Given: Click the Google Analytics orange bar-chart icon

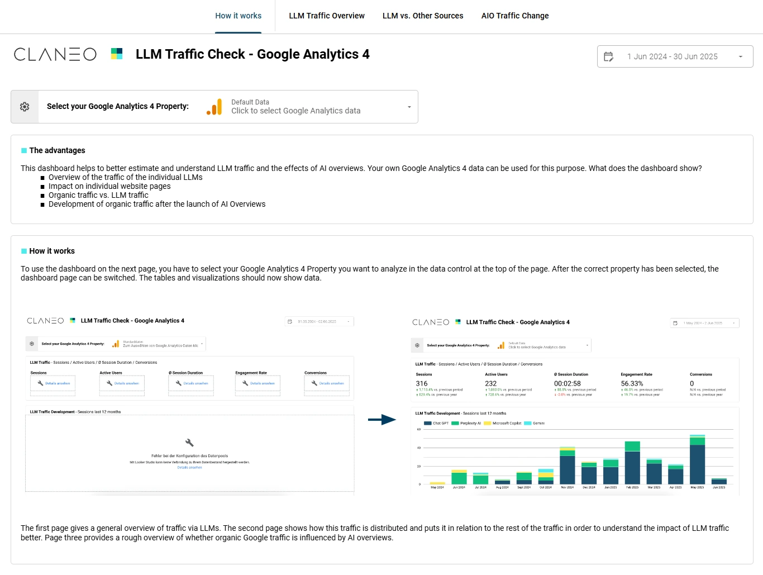Looking at the screenshot, I should coord(214,107).
